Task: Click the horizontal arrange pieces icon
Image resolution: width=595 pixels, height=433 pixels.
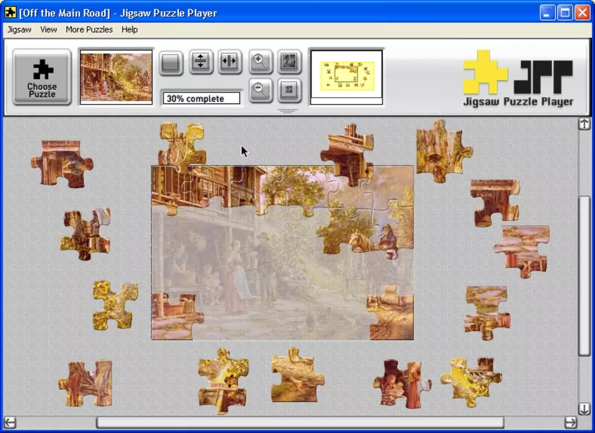Action: [x=230, y=61]
